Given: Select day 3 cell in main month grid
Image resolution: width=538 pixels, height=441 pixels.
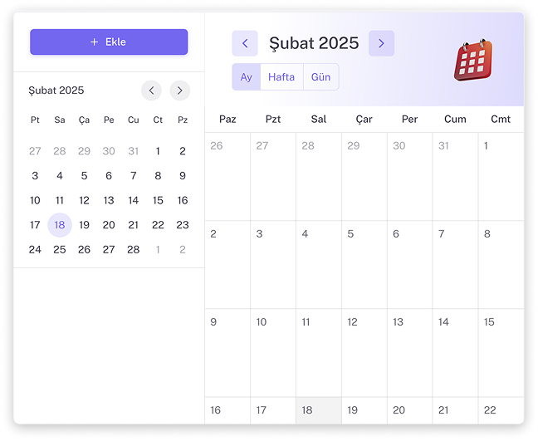Looking at the screenshot, I should [x=273, y=265].
